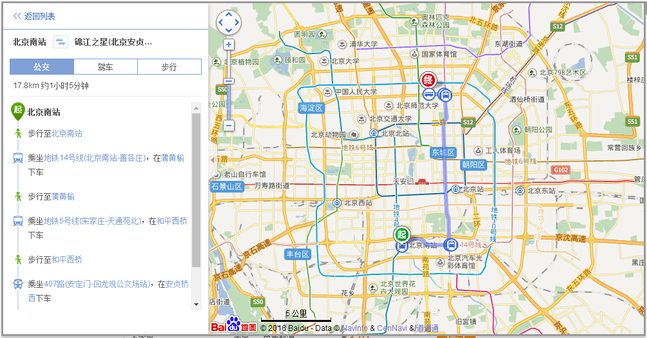This screenshot has width=647, height=338.
Task: Click the subway icon beside 地铁14号线 step
Action: (x=17, y=158)
